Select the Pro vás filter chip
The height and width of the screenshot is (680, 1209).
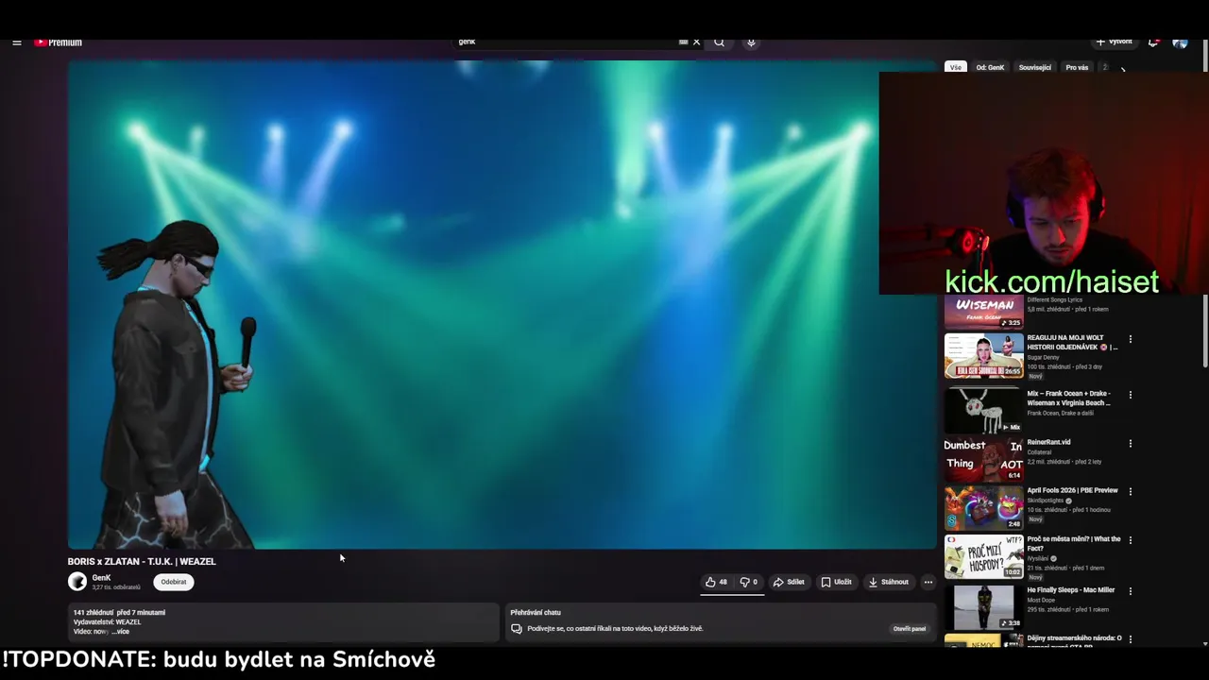[x=1077, y=67]
